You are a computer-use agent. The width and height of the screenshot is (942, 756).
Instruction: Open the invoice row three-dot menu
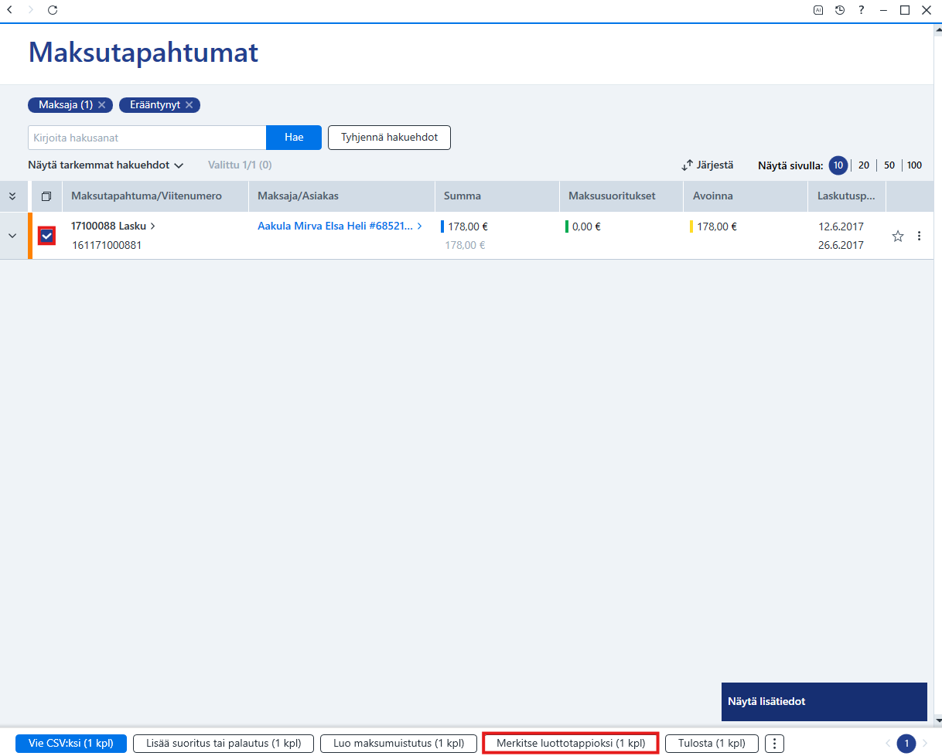(x=919, y=236)
